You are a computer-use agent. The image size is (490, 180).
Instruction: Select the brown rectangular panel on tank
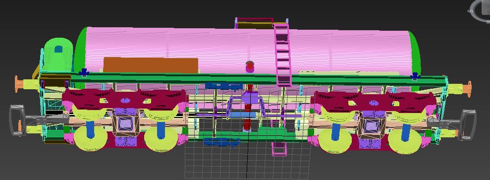151,65
